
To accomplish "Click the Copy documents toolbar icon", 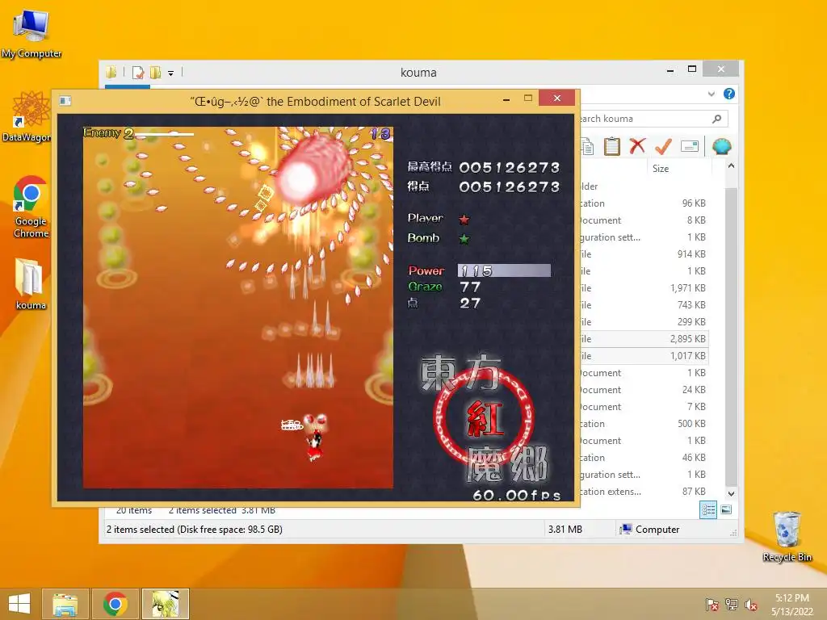I will click(x=586, y=146).
